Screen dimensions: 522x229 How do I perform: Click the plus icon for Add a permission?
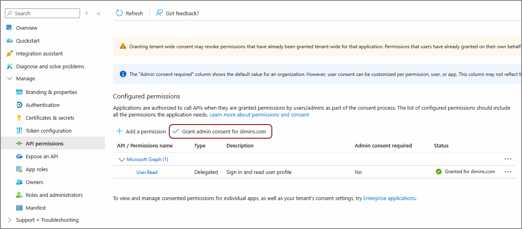[119, 131]
